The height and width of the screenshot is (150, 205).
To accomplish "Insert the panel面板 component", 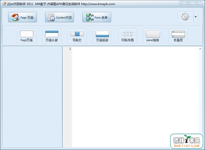I will pyautogui.click(x=153, y=36).
